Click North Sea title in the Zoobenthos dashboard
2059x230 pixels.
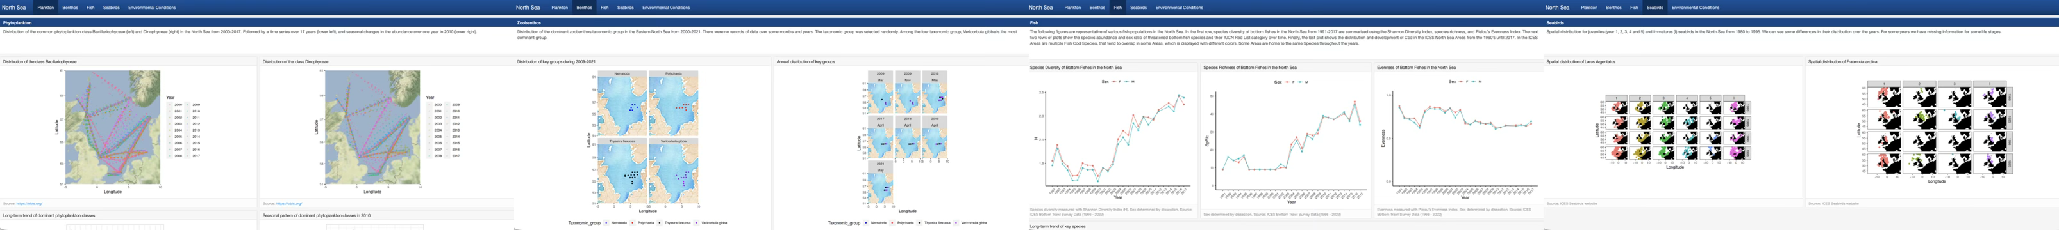point(528,7)
